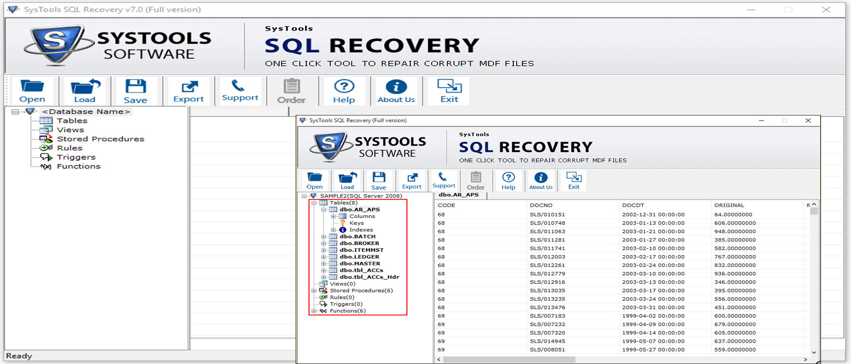851x364 pixels.
Task: Select cell SLS/007183 in DOCNO column
Action: click(547, 316)
